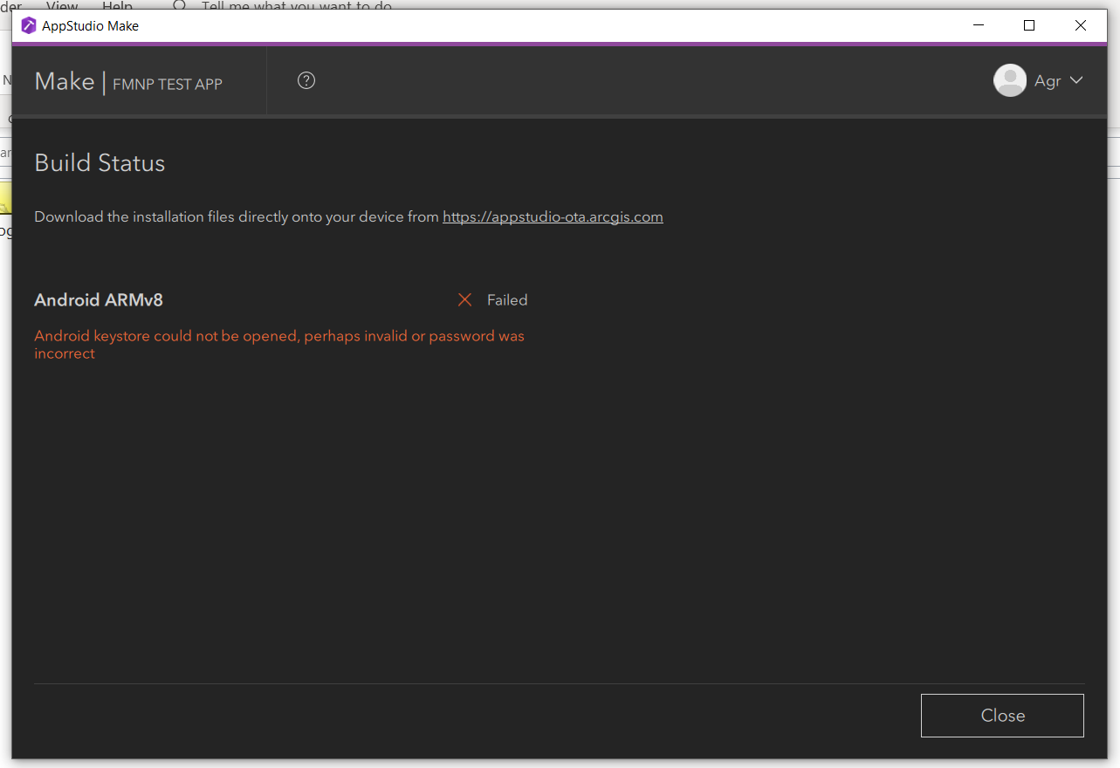Open Help menu in background window
The height and width of the screenshot is (768, 1120).
118,6
